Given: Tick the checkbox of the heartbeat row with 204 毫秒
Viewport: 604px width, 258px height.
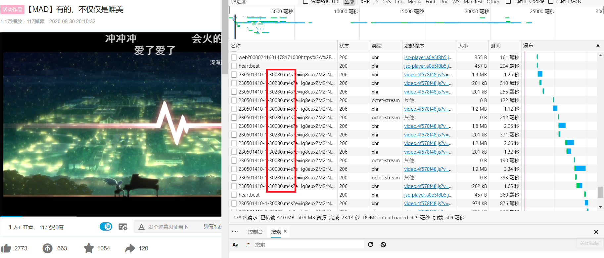Looking at the screenshot, I should coord(234,66).
